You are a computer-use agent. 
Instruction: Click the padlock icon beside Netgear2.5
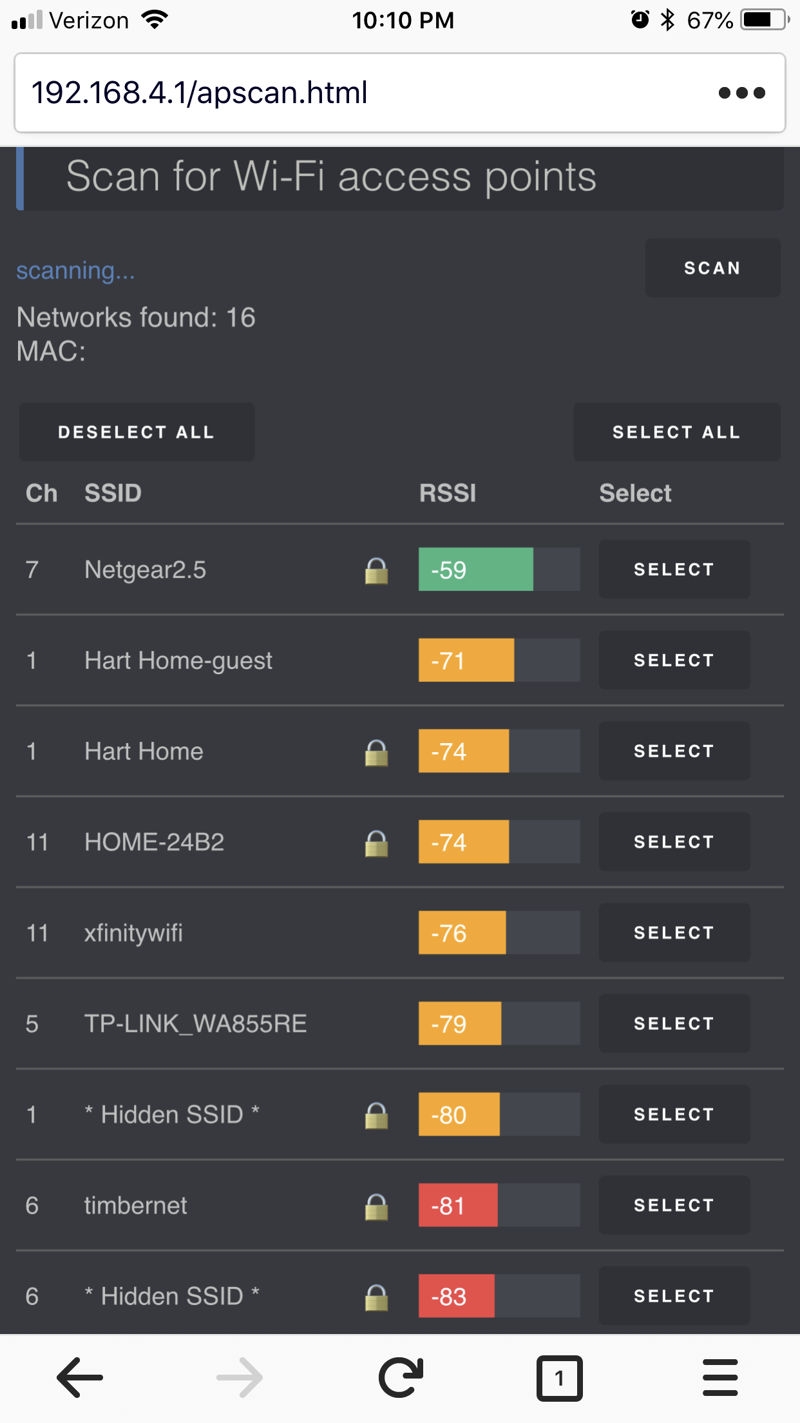point(377,570)
